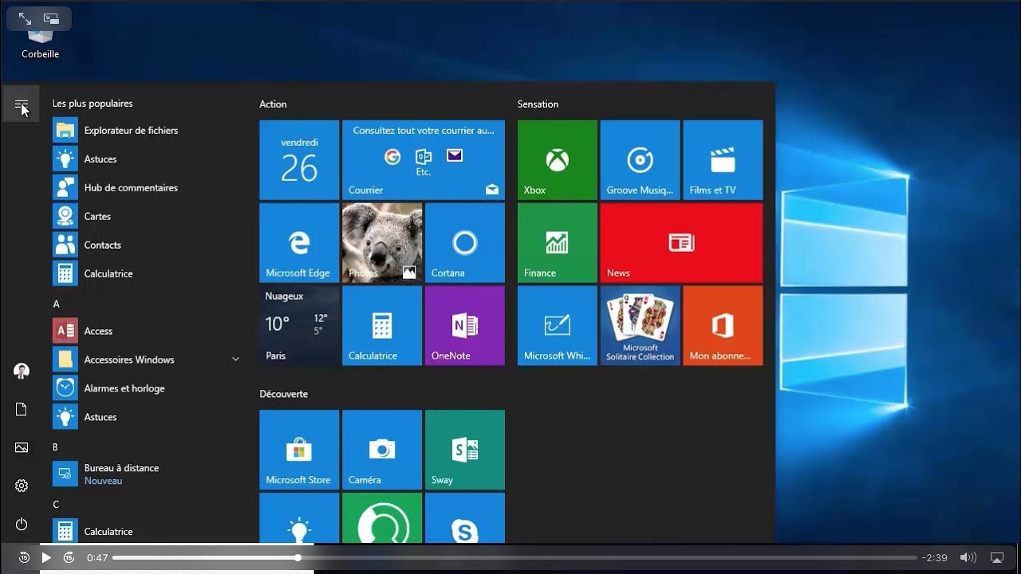Mute the video volume
The height and width of the screenshot is (574, 1021).
(x=968, y=558)
